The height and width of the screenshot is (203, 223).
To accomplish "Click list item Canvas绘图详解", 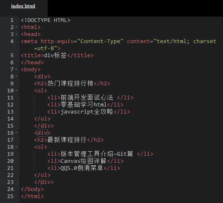I will [x=83, y=161].
